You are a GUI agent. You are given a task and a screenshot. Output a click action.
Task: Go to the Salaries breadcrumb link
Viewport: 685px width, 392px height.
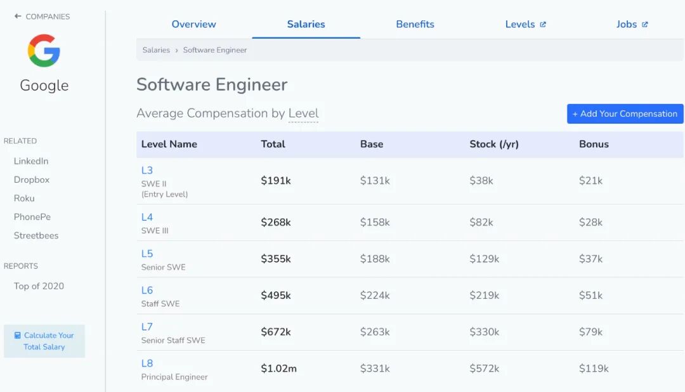156,50
